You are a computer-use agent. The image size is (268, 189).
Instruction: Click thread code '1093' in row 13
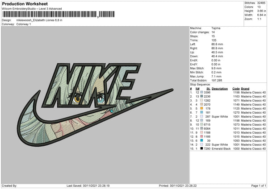(236, 140)
